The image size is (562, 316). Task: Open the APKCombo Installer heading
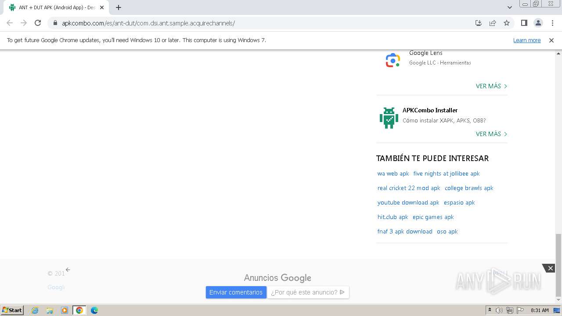430,110
